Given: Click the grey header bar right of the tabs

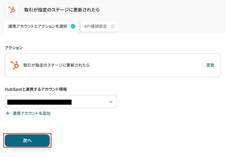Looking at the screenshot, I should pos(171,27).
